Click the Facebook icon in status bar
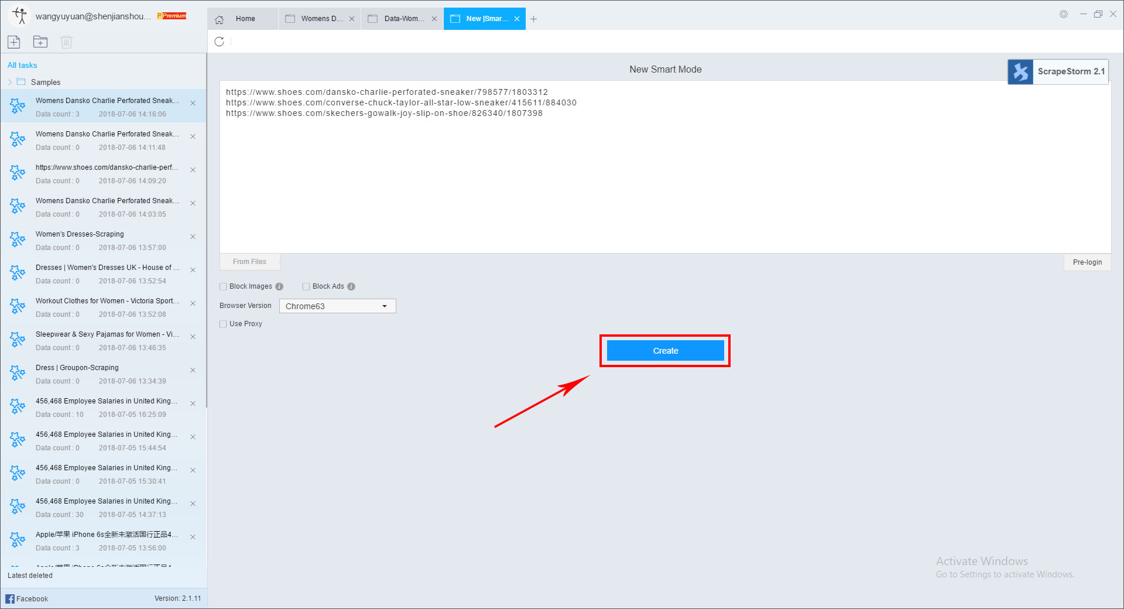 [x=10, y=598]
